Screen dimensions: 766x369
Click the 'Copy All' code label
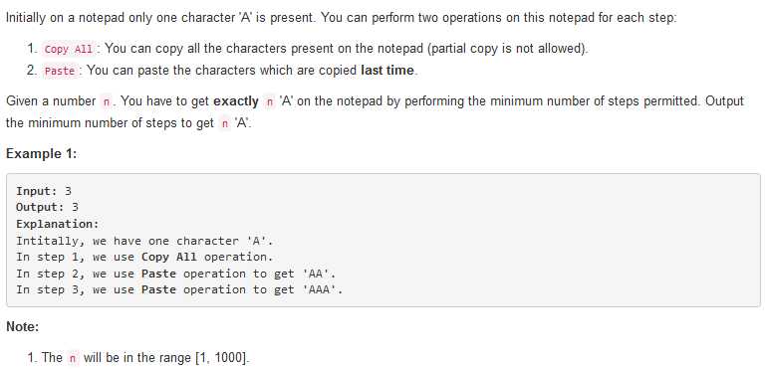[69, 50]
